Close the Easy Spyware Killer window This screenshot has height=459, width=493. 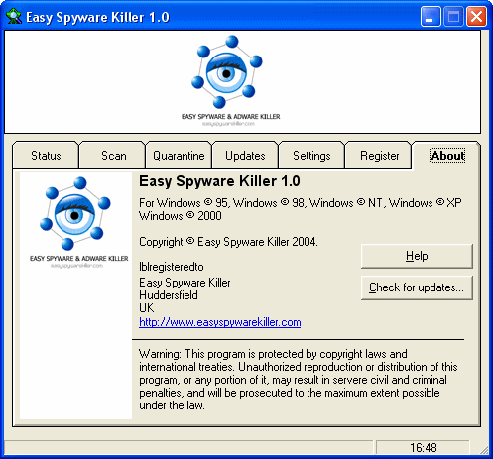pyautogui.click(x=476, y=17)
